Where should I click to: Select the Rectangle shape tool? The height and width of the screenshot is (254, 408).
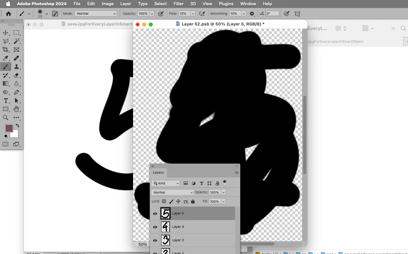(6, 109)
